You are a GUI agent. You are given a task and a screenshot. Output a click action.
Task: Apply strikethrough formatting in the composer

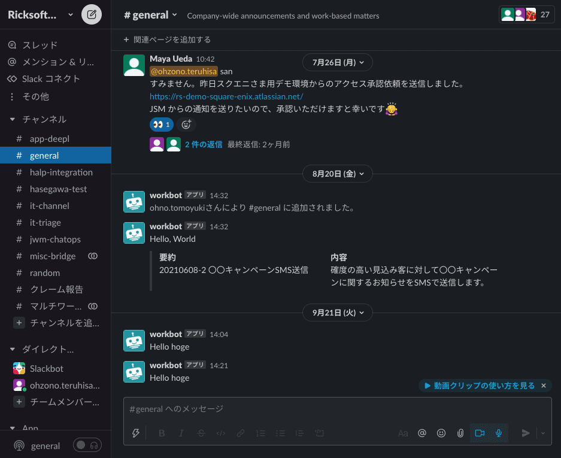(x=201, y=433)
